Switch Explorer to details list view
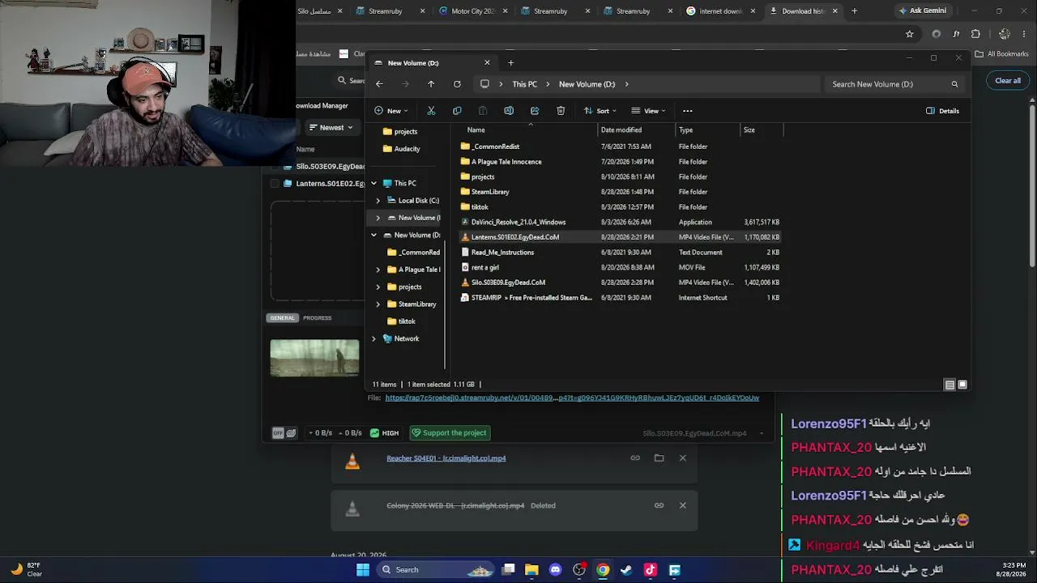1037x583 pixels. click(x=950, y=385)
